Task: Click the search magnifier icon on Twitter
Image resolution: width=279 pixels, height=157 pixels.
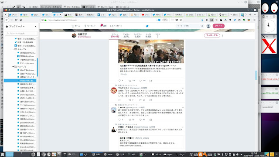Action: coord(202,26)
